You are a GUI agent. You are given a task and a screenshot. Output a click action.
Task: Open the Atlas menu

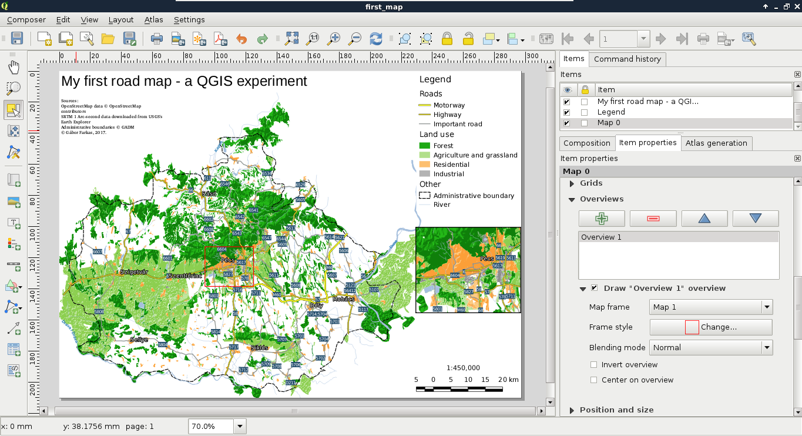[x=153, y=20]
